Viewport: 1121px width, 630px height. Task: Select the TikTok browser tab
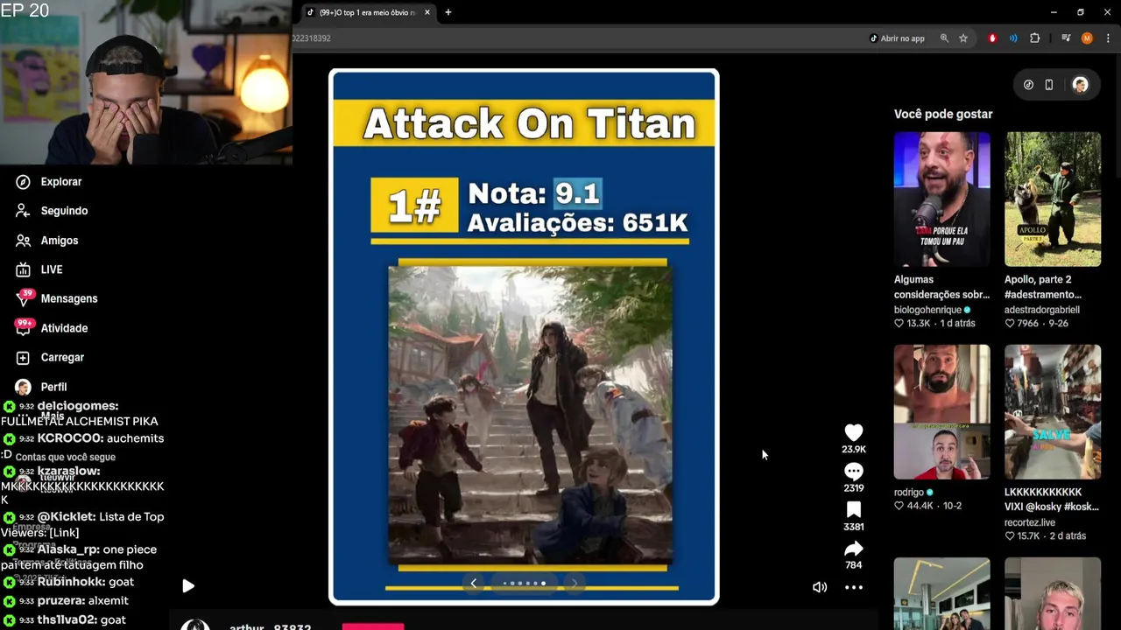click(368, 12)
